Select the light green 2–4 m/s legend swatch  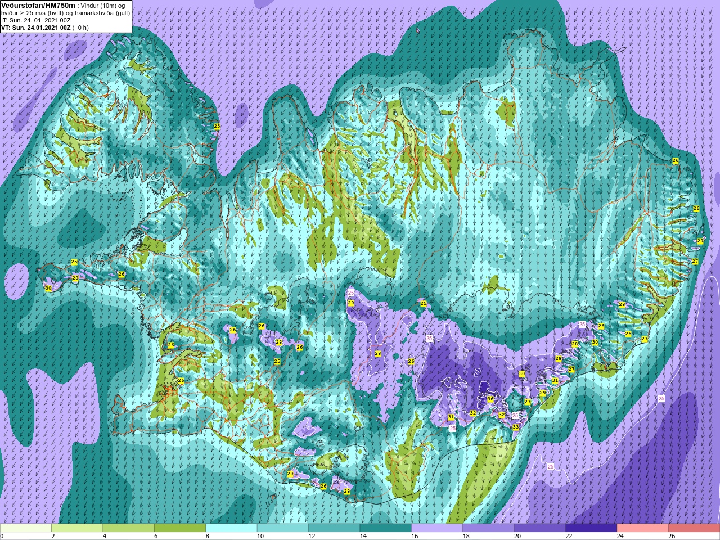pyautogui.click(x=77, y=528)
